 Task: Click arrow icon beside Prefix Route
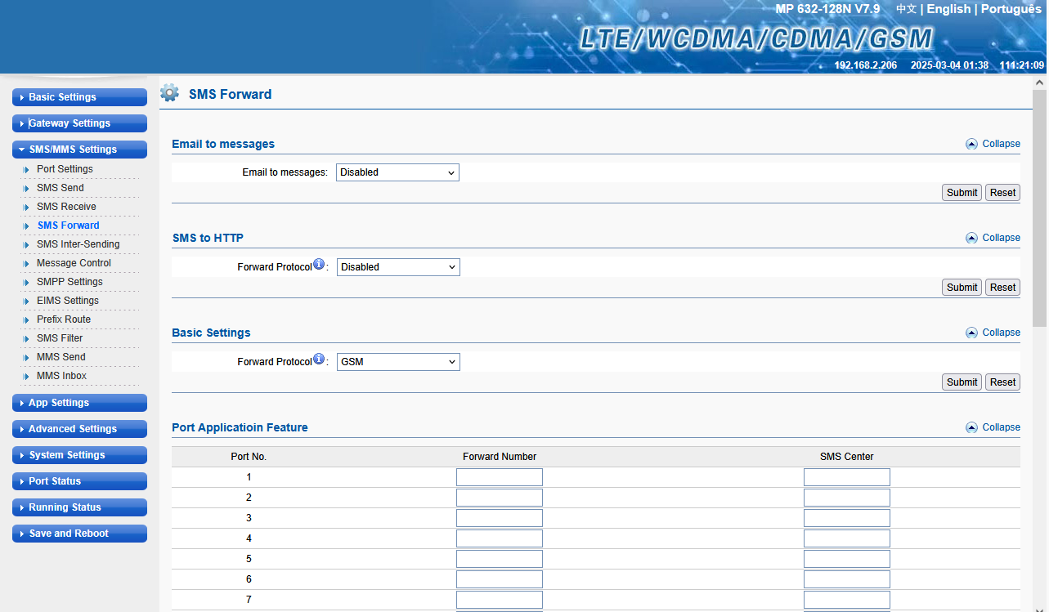click(26, 320)
